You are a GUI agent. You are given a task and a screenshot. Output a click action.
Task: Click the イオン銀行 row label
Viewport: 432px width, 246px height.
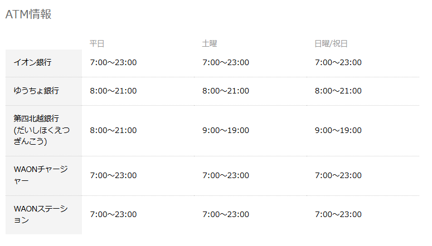pyautogui.click(x=32, y=62)
